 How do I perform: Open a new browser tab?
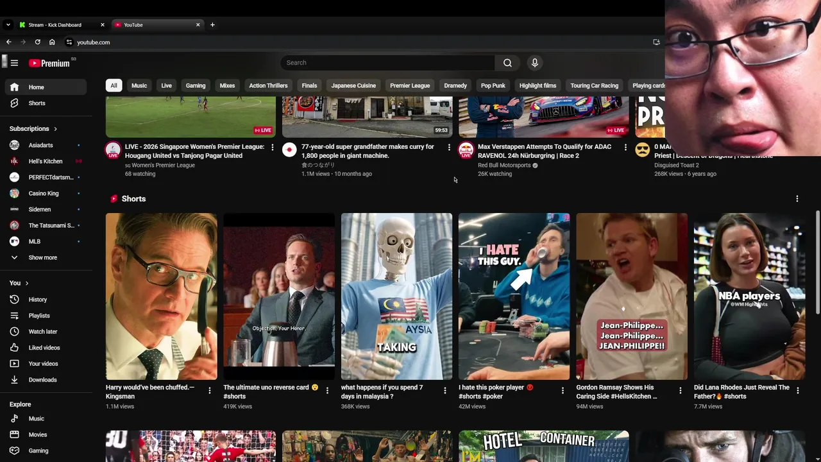tap(213, 25)
